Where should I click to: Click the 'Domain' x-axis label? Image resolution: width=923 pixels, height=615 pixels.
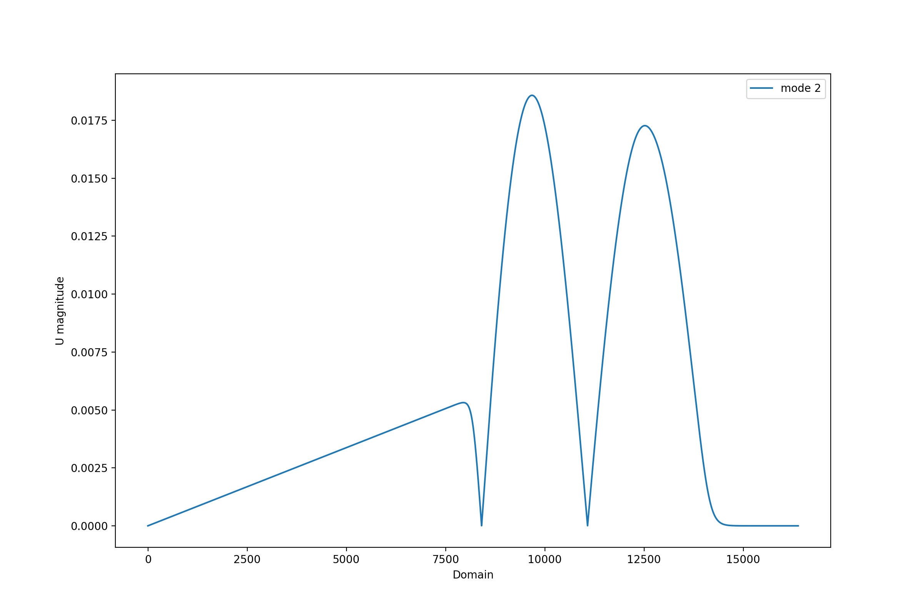tap(473, 575)
